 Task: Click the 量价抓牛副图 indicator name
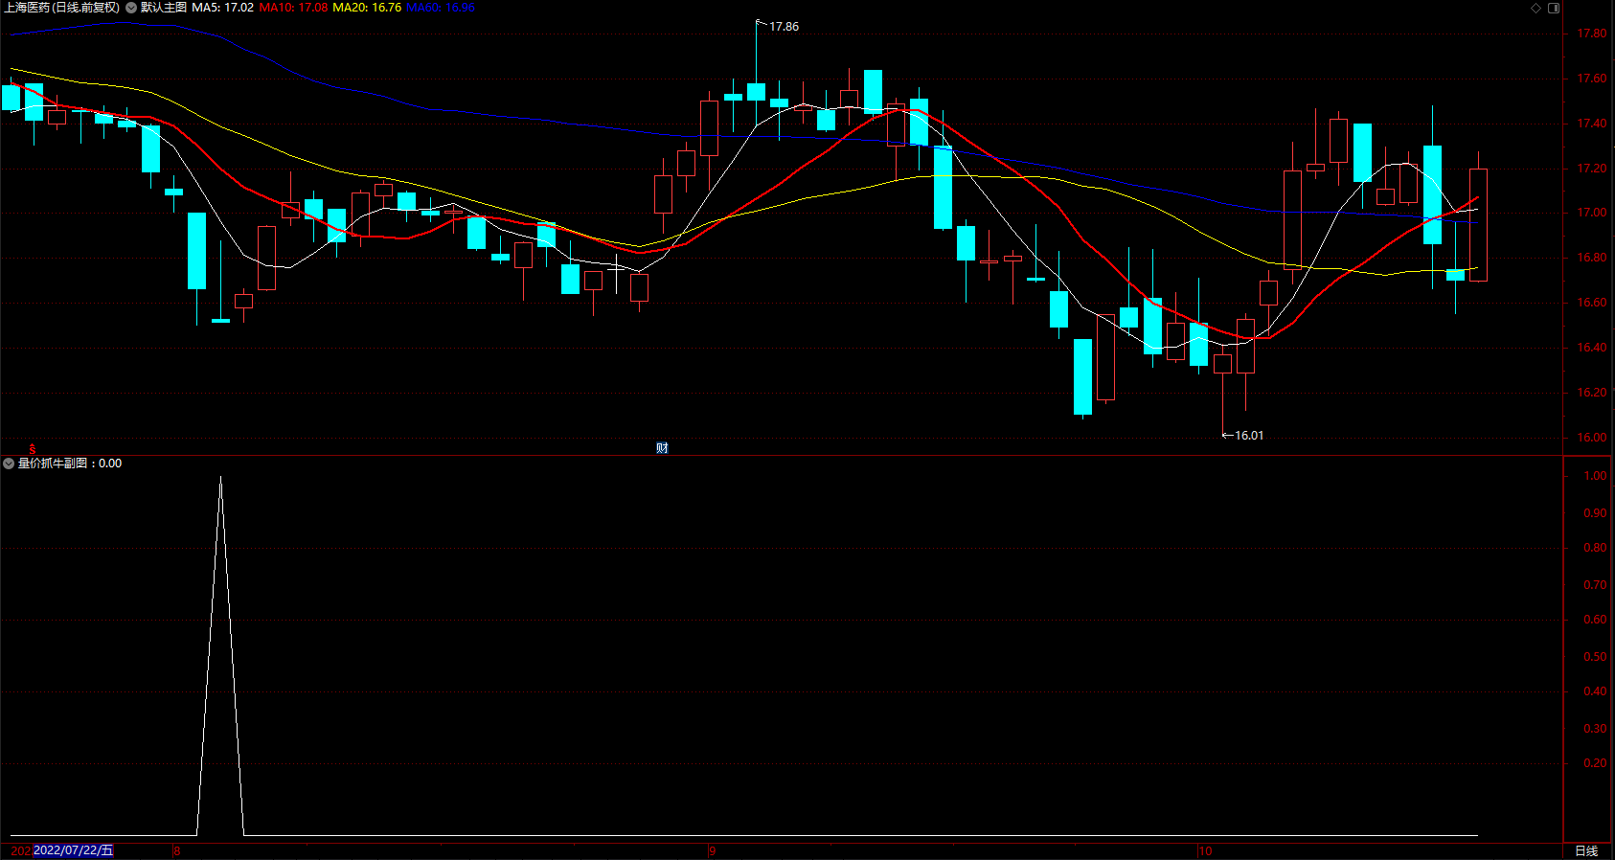coord(53,464)
